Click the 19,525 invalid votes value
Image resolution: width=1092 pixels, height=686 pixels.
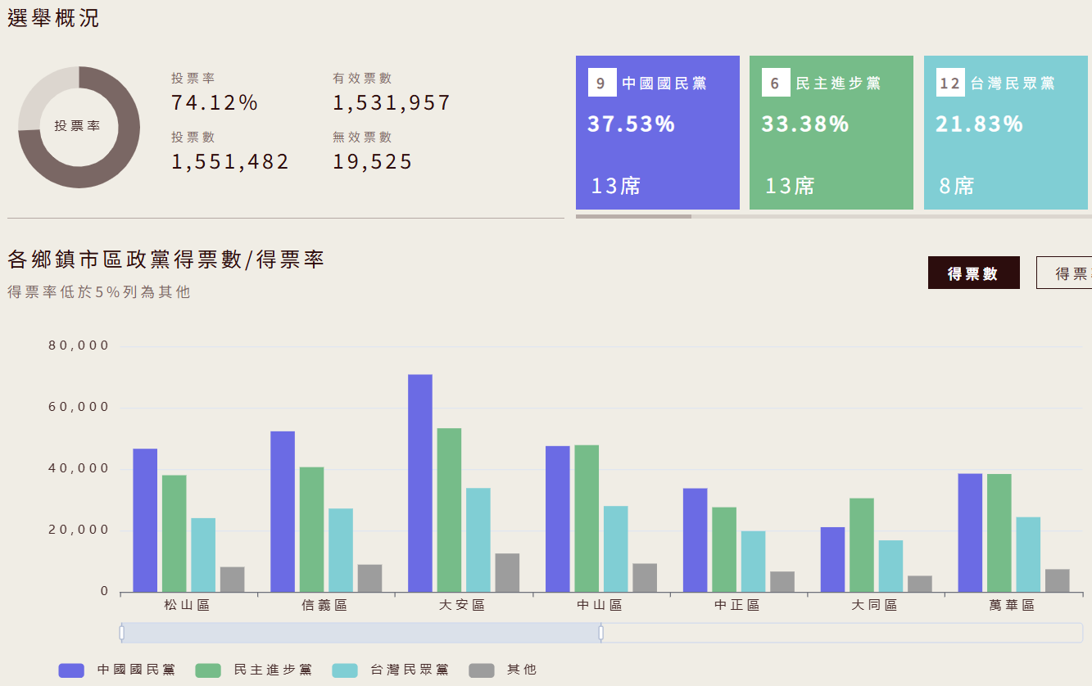click(373, 162)
